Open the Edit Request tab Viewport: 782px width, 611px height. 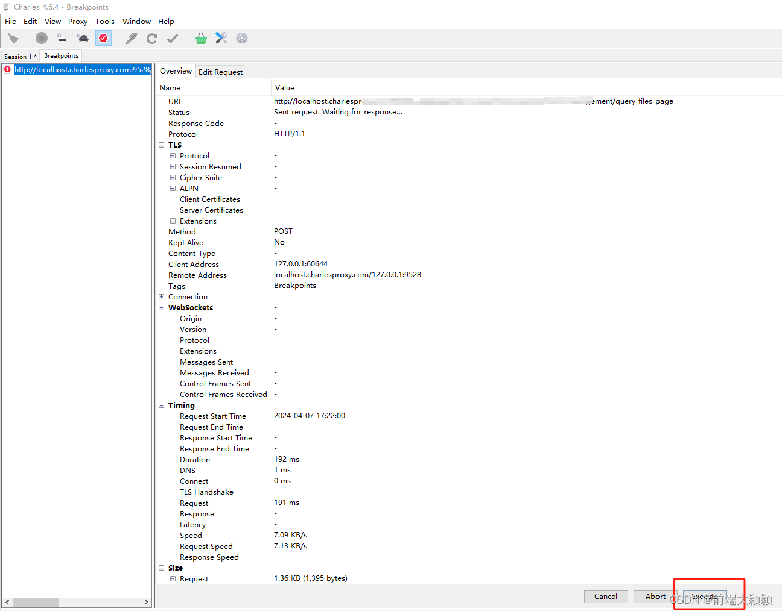(x=220, y=72)
